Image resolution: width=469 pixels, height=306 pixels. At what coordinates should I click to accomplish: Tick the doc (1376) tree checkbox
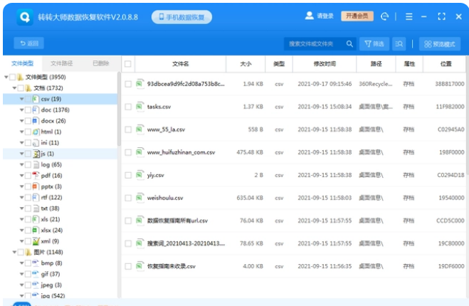28,110
